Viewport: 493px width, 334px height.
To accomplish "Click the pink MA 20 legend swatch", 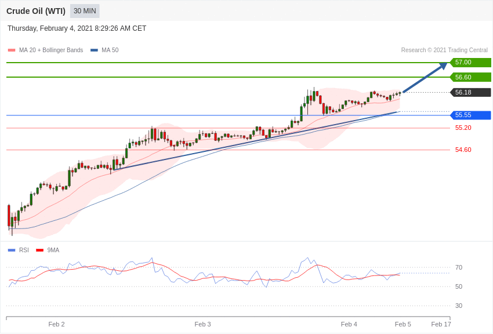I will pyautogui.click(x=12, y=50).
